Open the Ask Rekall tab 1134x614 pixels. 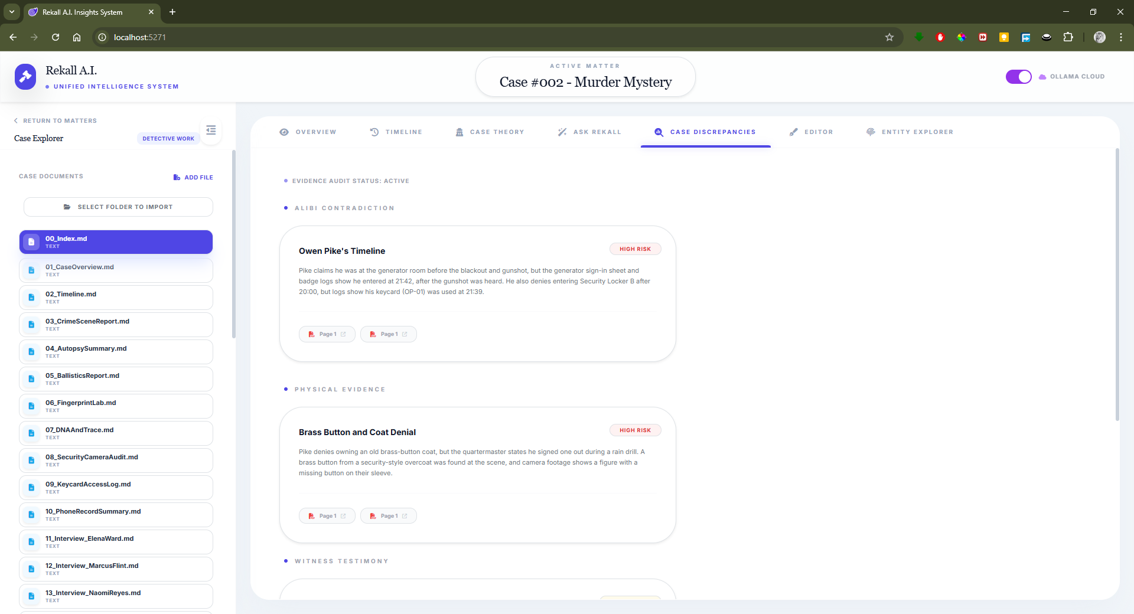pyautogui.click(x=589, y=132)
